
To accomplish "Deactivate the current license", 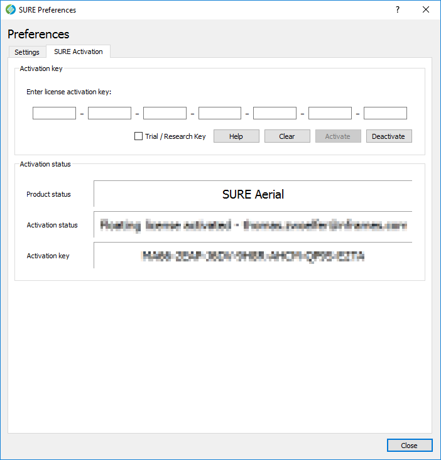I will point(389,136).
